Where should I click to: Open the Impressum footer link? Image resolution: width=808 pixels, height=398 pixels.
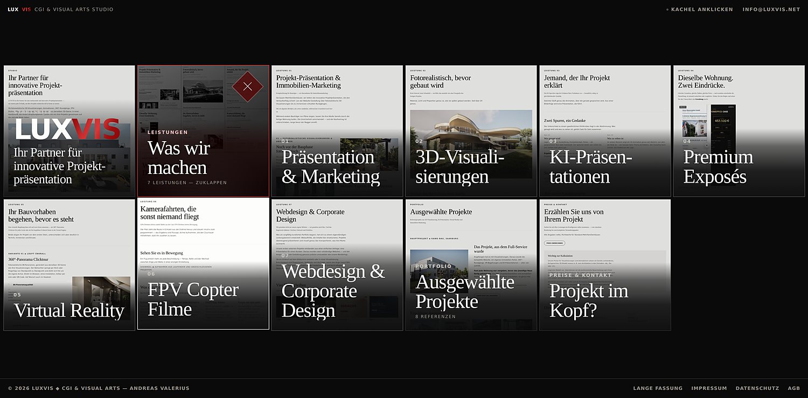pyautogui.click(x=709, y=388)
